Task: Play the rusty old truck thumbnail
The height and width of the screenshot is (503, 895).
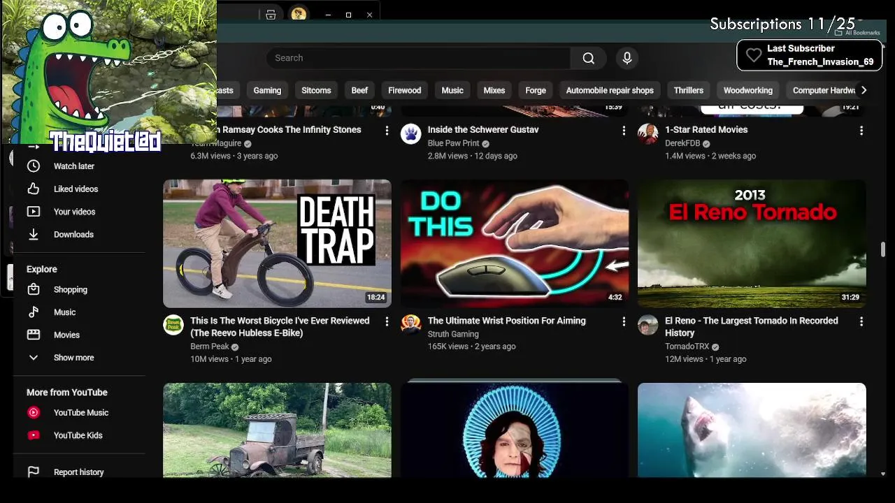Action: (x=277, y=430)
